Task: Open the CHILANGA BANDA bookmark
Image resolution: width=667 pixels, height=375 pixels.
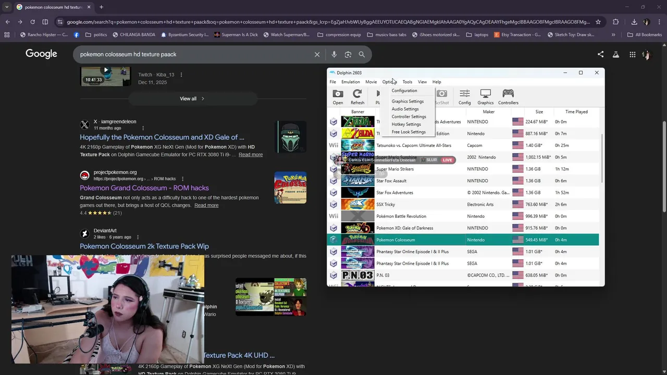Action: point(133,35)
